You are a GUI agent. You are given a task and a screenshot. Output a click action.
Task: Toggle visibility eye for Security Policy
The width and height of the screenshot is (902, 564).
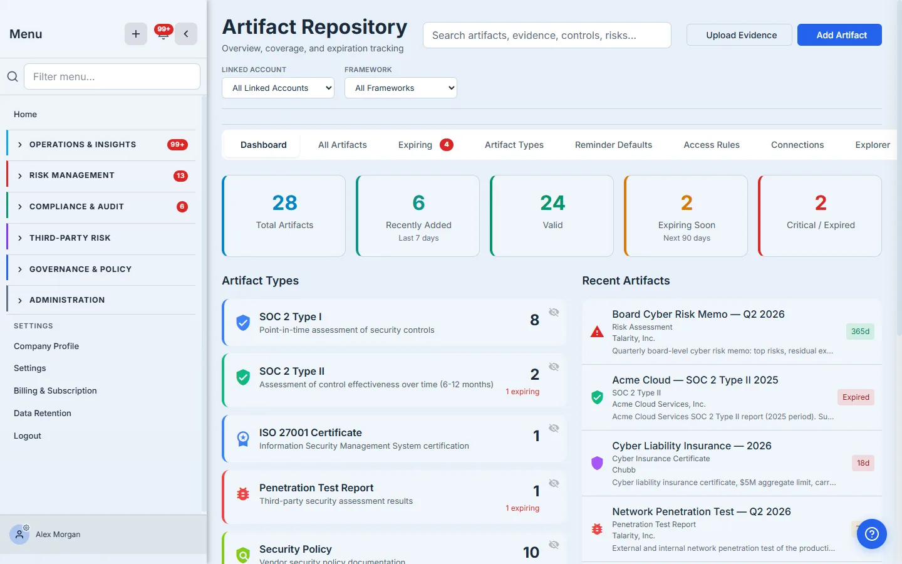(x=554, y=545)
